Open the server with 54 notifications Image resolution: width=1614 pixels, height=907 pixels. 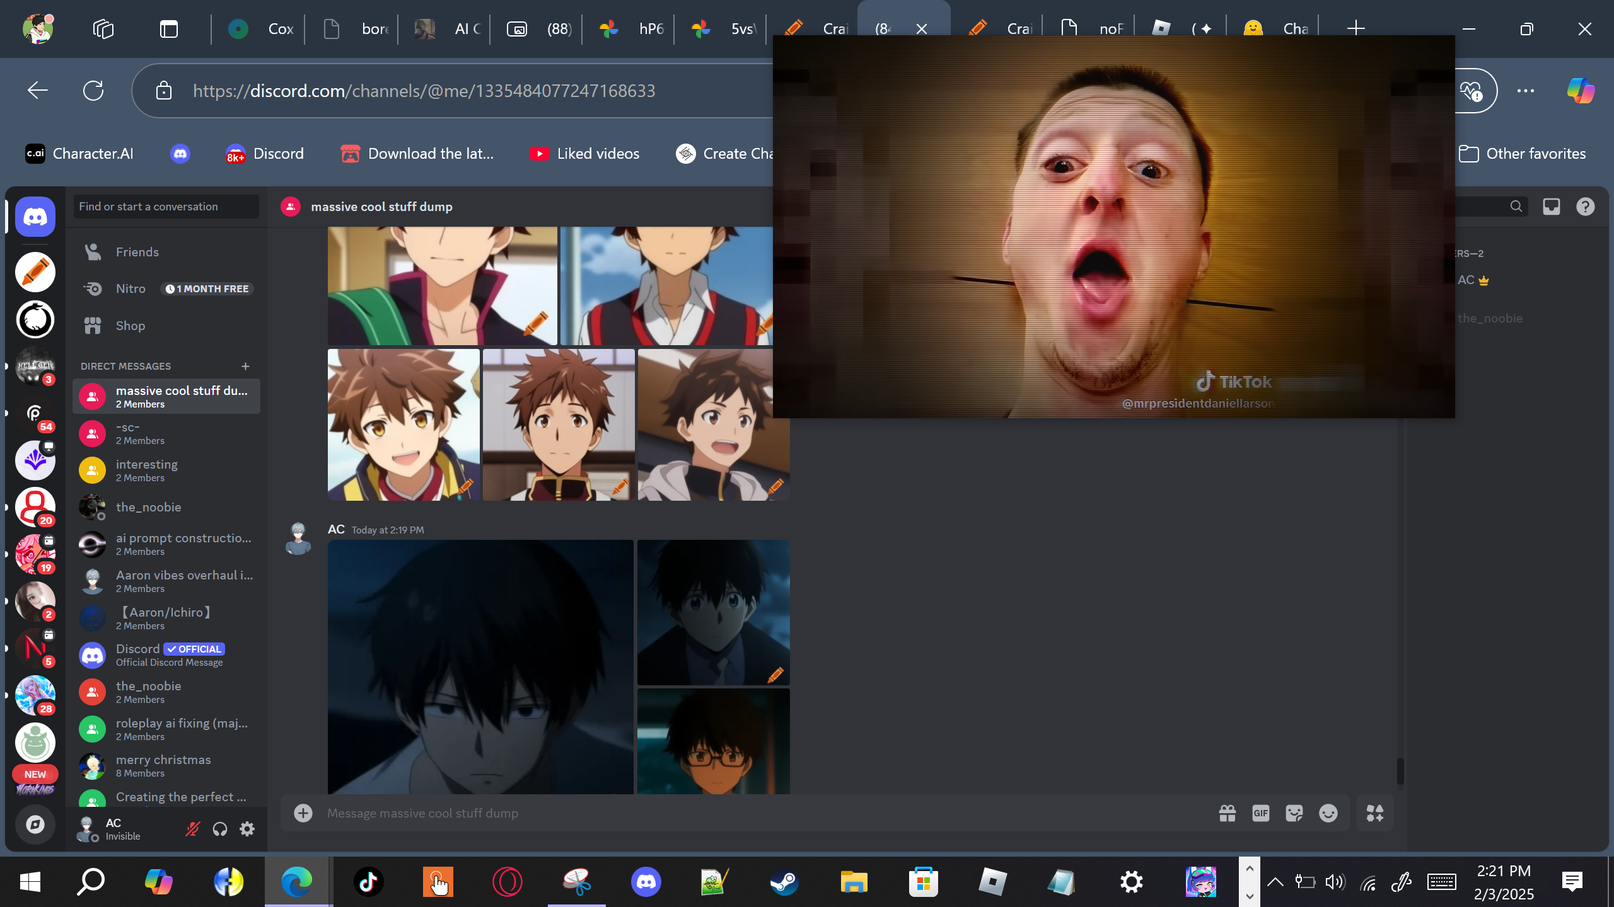click(x=35, y=413)
